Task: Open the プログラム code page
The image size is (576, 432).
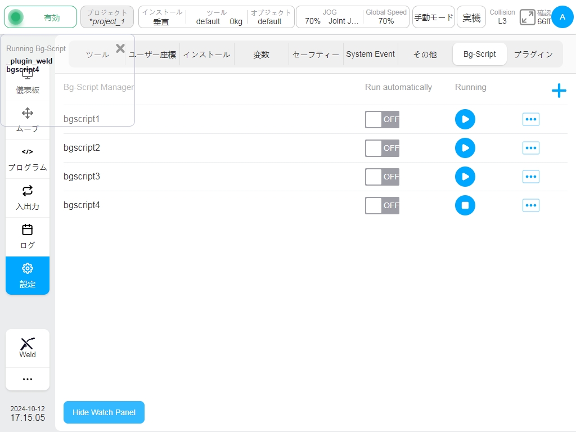Action: pyautogui.click(x=28, y=159)
